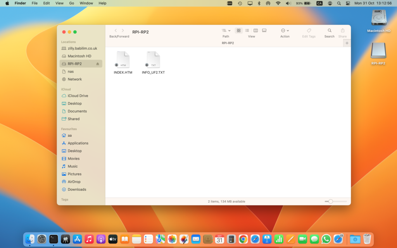Switch to list view in the toolbar
The image size is (397, 248).
(247, 31)
